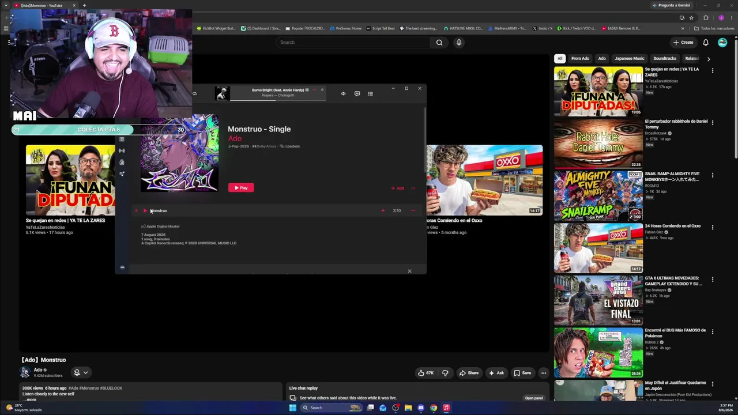Screen dimensions: 738x415
Task: Play the Monstruo single with red Play button
Action: click(x=241, y=187)
